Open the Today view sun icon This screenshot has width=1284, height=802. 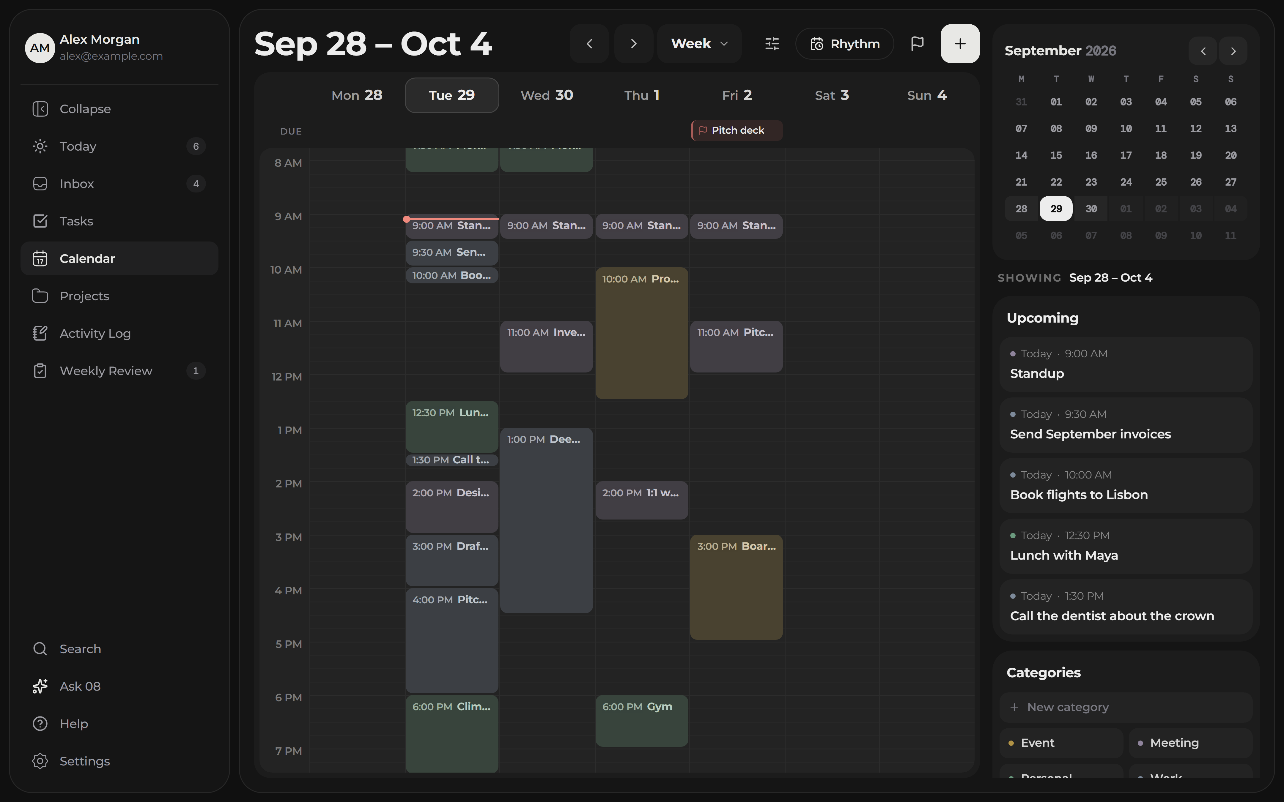click(x=40, y=146)
